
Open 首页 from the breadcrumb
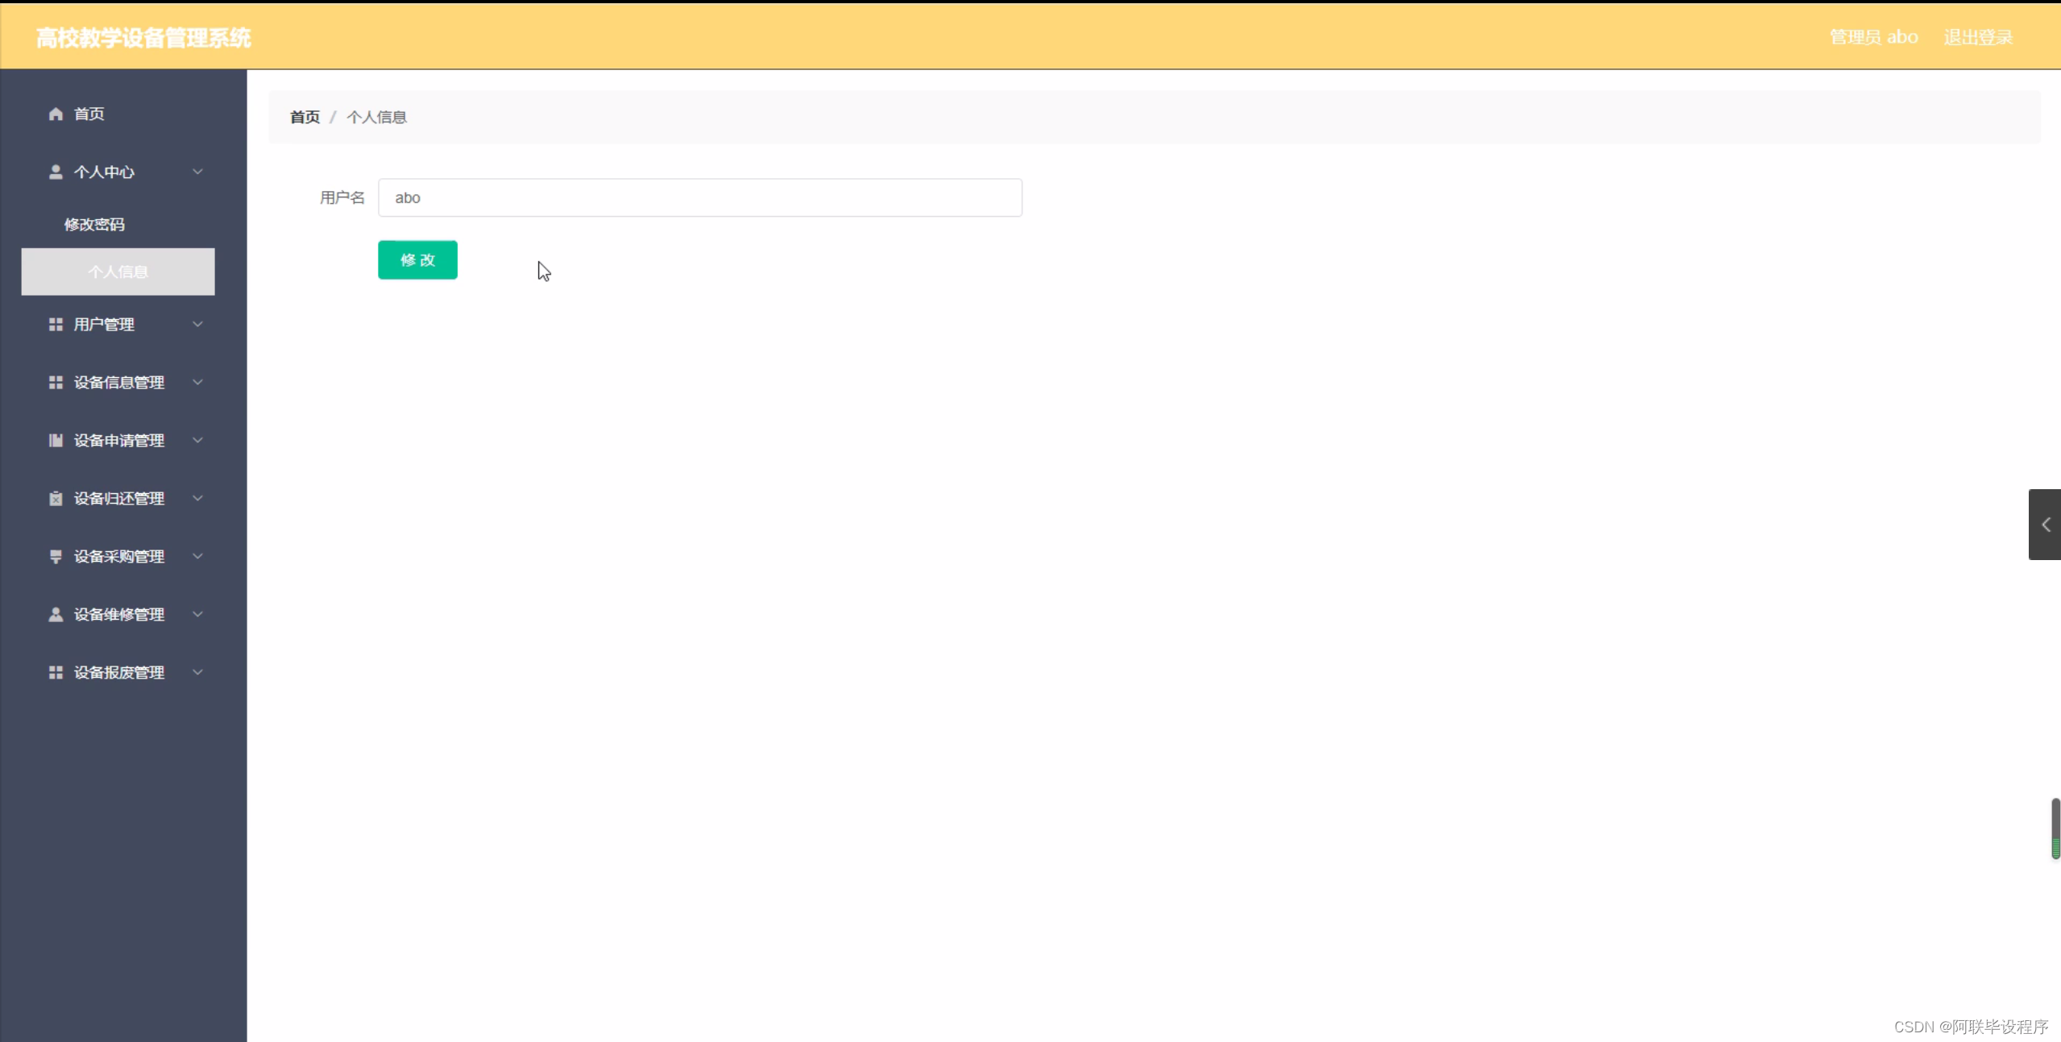304,116
